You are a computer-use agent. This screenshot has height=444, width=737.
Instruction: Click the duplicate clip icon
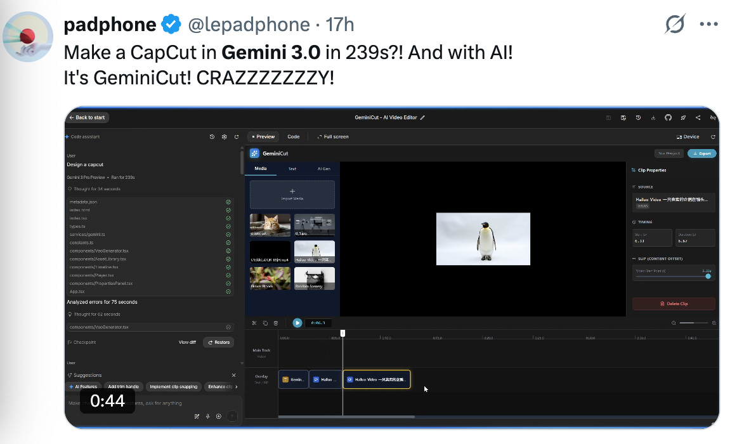tap(265, 323)
